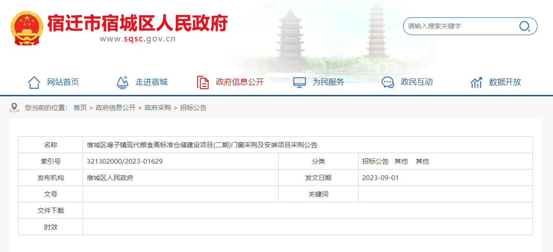Click the 发布机构 label cell
This screenshot has height=252, width=553.
[51, 178]
